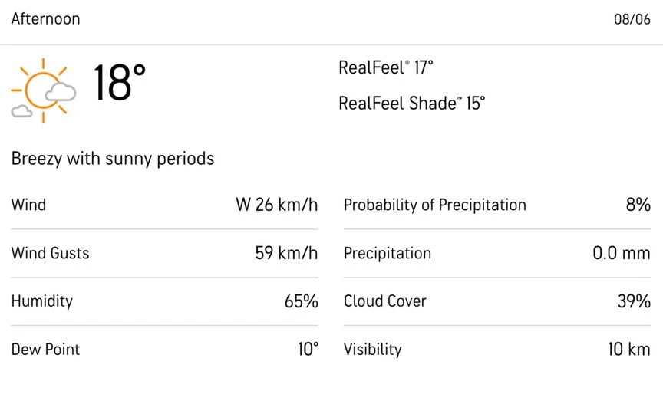Select the 39% cloud cover value
The height and width of the screenshot is (414, 663).
click(635, 301)
